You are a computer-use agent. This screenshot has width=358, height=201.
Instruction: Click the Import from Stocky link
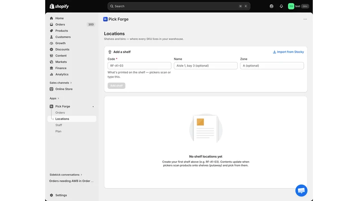[288, 52]
